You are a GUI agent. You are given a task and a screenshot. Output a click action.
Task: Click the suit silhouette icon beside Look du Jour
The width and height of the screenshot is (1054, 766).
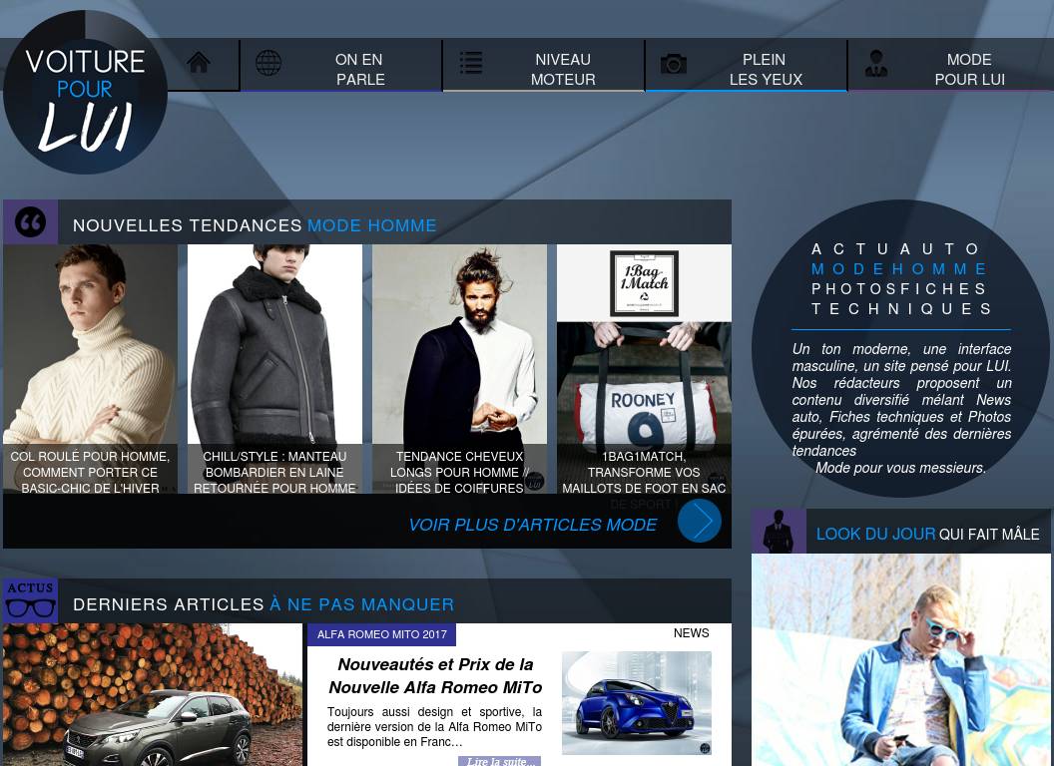(779, 533)
